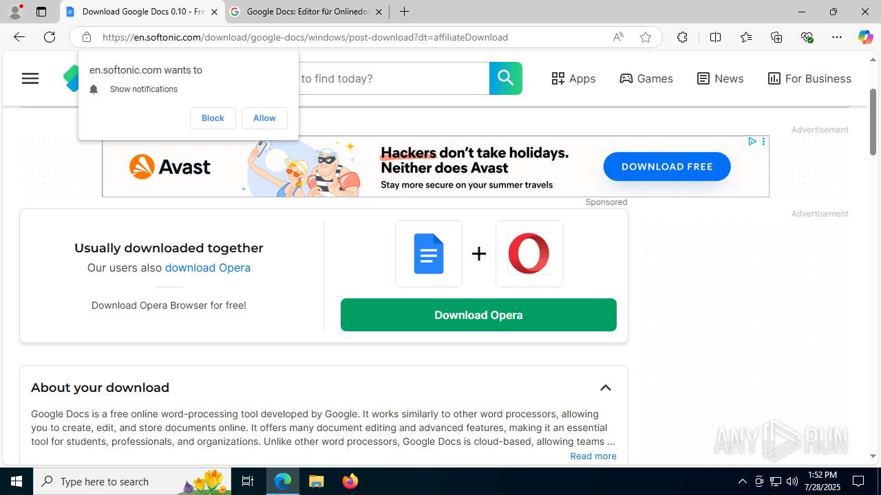Open the Collections panel
The height and width of the screenshot is (495, 881).
tap(776, 37)
